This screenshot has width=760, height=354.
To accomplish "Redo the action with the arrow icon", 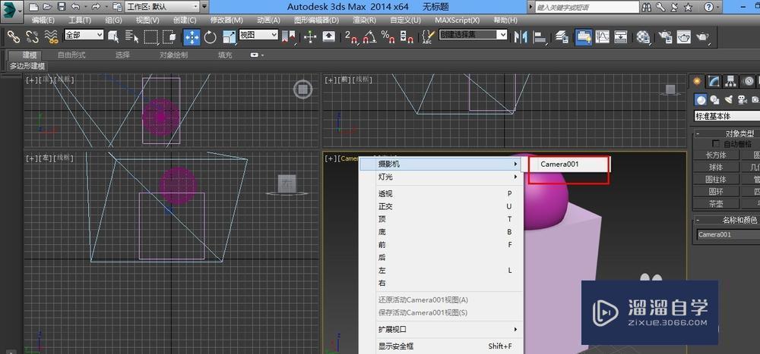I will pos(96,7).
